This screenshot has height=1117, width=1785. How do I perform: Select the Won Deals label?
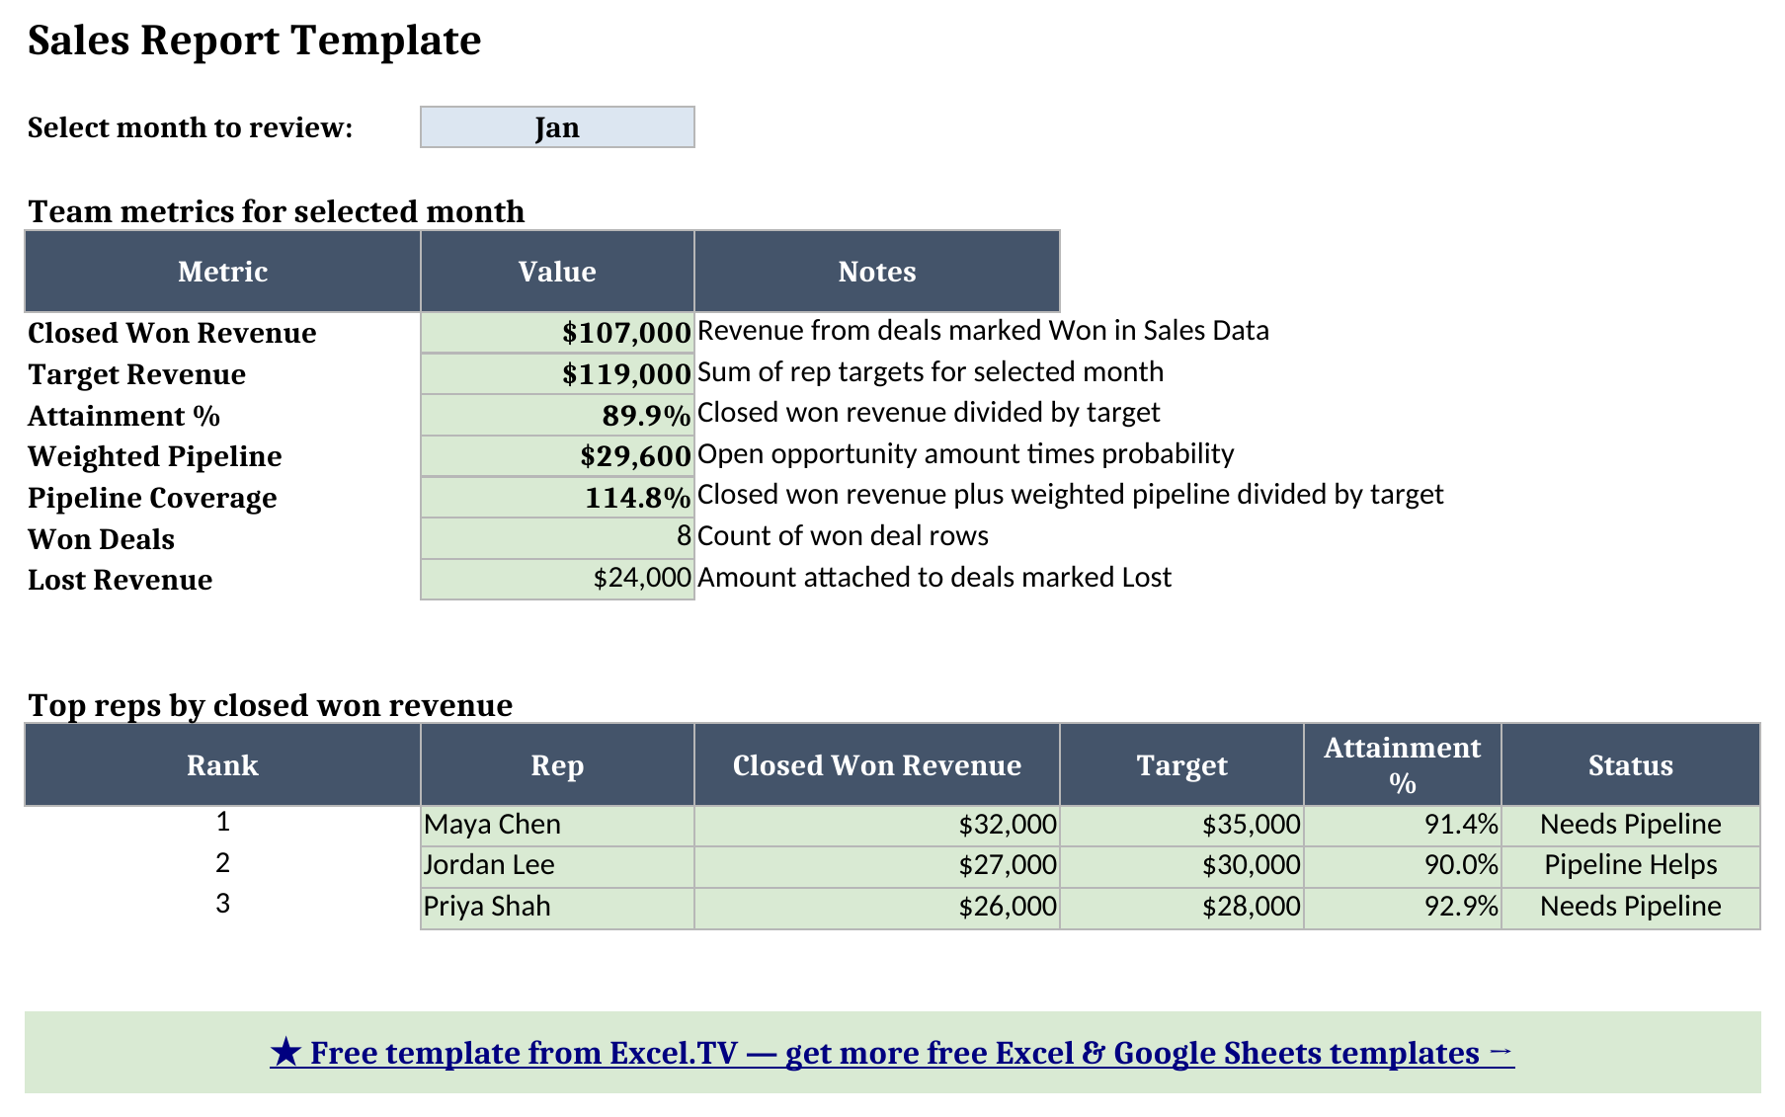pos(101,539)
